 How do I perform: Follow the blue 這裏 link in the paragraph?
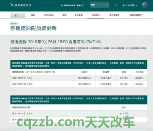pyautogui.click(x=31, y=51)
